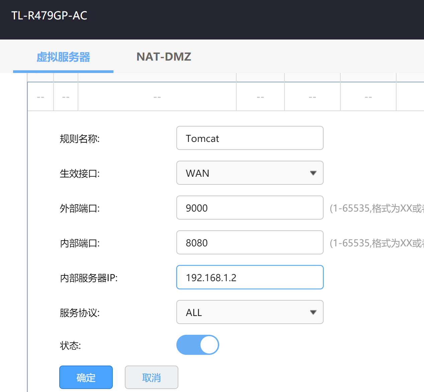
Task: Open the 服务协议 ALL dropdown
Action: (x=250, y=312)
